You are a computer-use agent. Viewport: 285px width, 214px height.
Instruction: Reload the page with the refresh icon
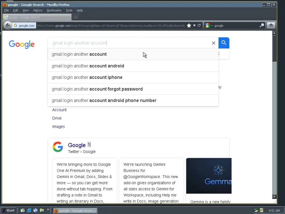pos(199,25)
